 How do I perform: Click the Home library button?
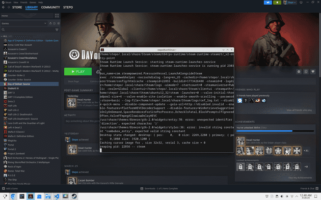pyautogui.click(x=27, y=16)
